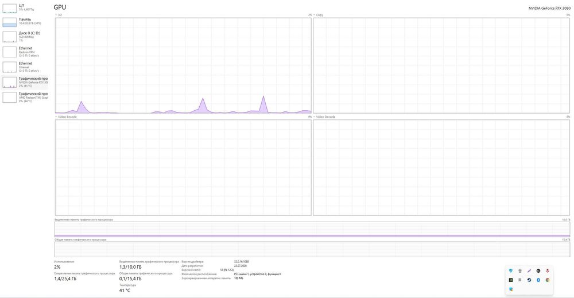Open NVIDIA tray icon
This screenshot has height=298, width=574.
(x=511, y=280)
